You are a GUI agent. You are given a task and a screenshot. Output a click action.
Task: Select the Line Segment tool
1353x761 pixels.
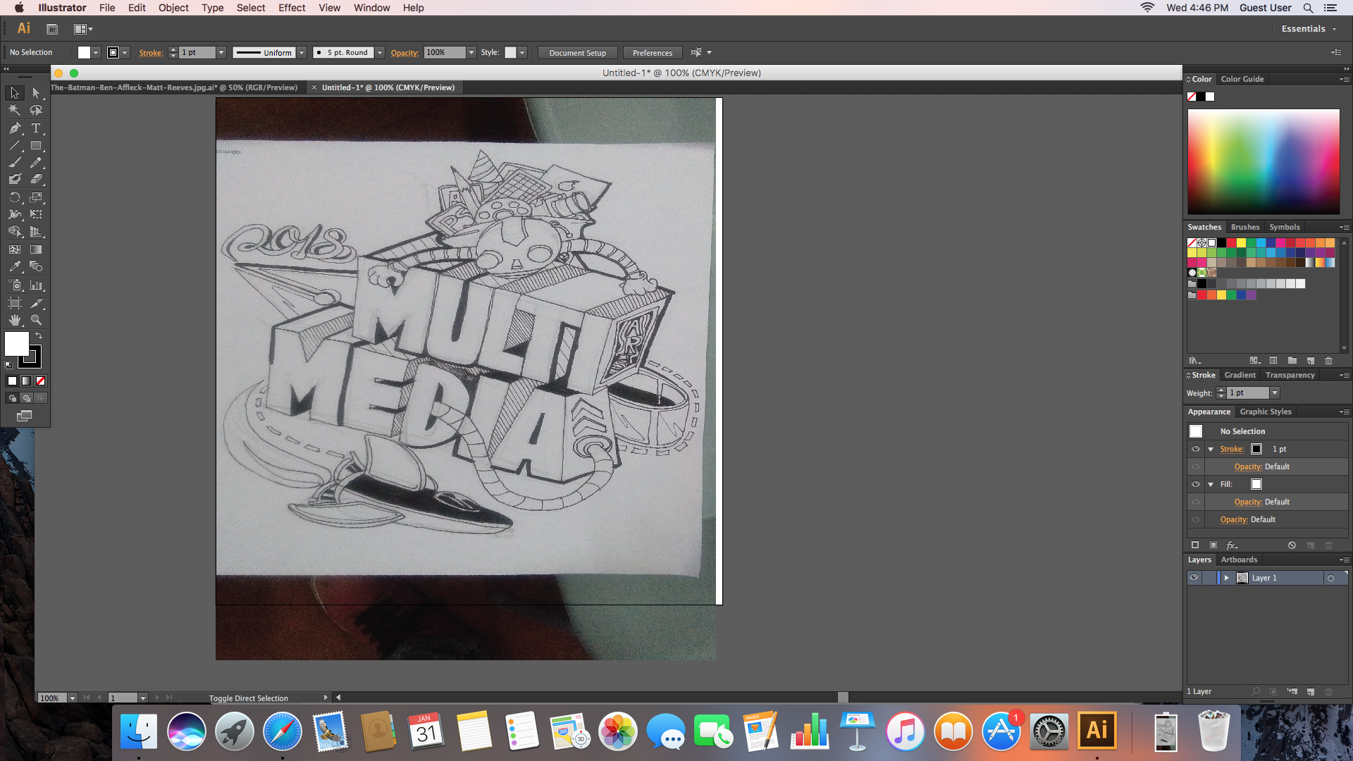(x=14, y=146)
